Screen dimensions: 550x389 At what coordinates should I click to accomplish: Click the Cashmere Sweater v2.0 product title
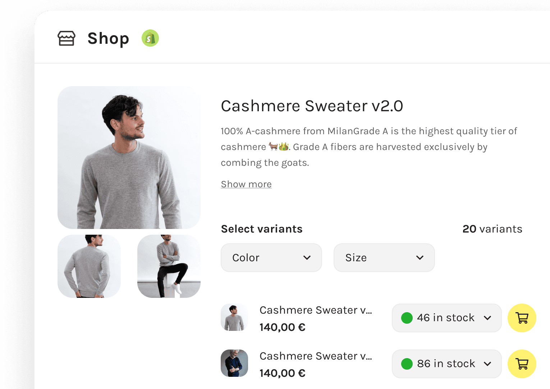point(312,106)
